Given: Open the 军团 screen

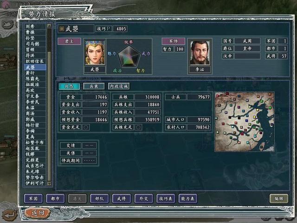Looking at the screenshot, I should point(33,198).
